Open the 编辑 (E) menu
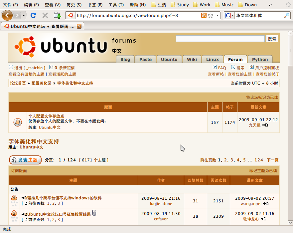 click(x=31, y=5)
